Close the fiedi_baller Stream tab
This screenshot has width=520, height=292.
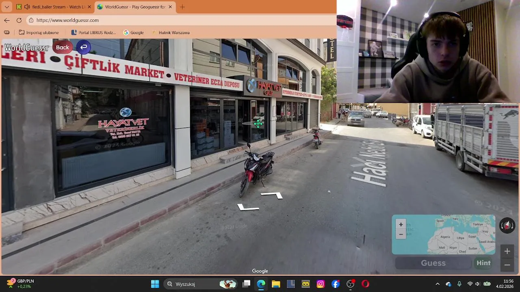pyautogui.click(x=89, y=7)
